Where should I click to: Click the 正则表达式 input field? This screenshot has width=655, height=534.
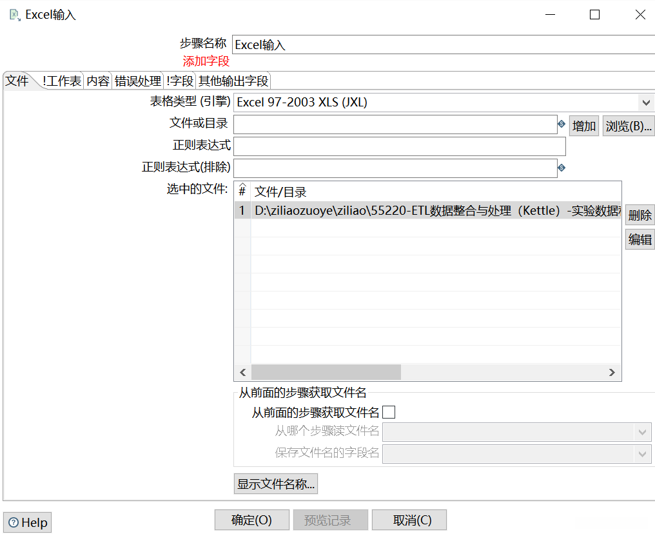(399, 146)
